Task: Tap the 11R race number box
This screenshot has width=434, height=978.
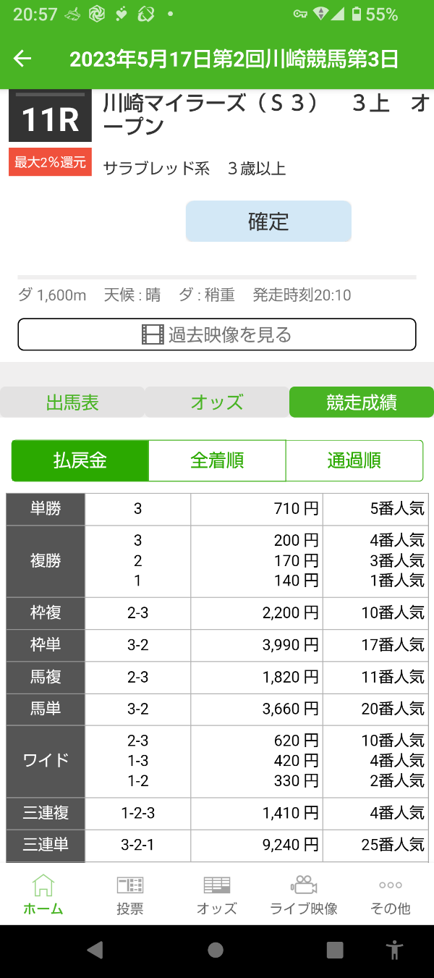Action: click(50, 117)
